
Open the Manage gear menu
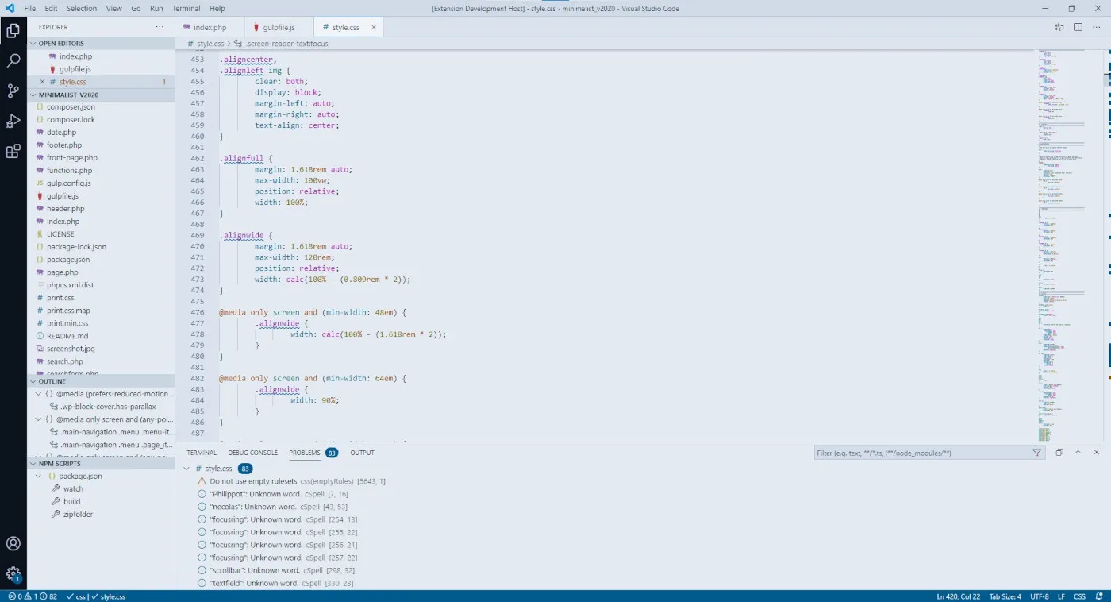click(x=13, y=573)
